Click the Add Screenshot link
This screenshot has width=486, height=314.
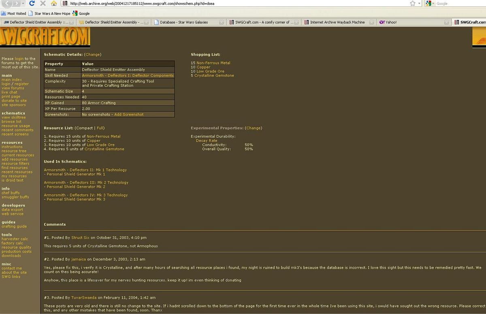point(129,114)
